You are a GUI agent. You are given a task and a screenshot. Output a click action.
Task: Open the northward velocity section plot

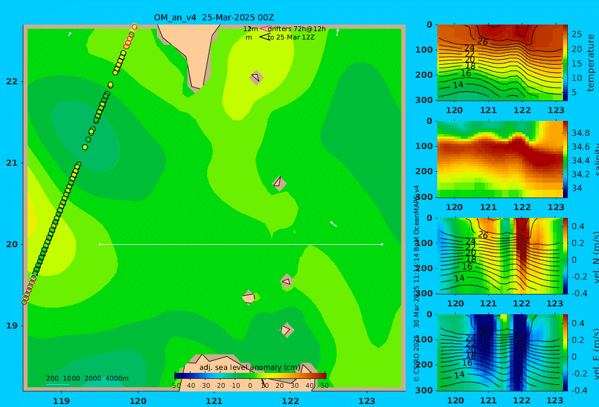coord(500,256)
